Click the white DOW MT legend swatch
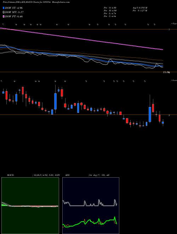This screenshot has width=177, height=234. tap(4, 12)
